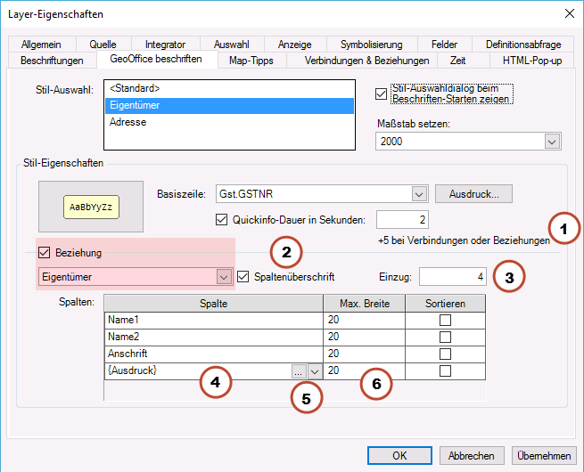Expand the {Ausdruck} column dropdown arrow

tap(314, 370)
